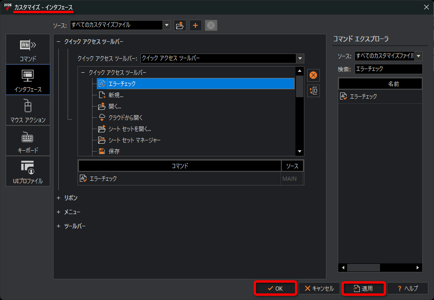The image size is (434, 300).
Task: Click the orange remove item icon
Action: [313, 75]
